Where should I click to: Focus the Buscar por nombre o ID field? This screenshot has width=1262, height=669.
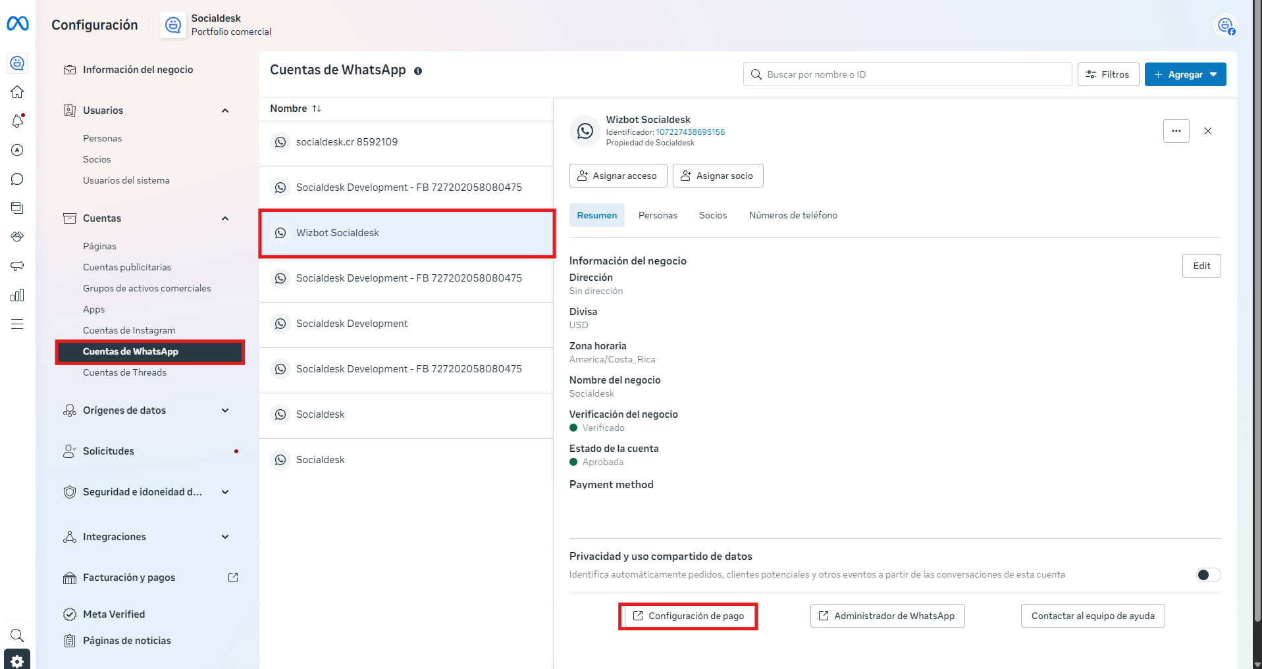(908, 74)
